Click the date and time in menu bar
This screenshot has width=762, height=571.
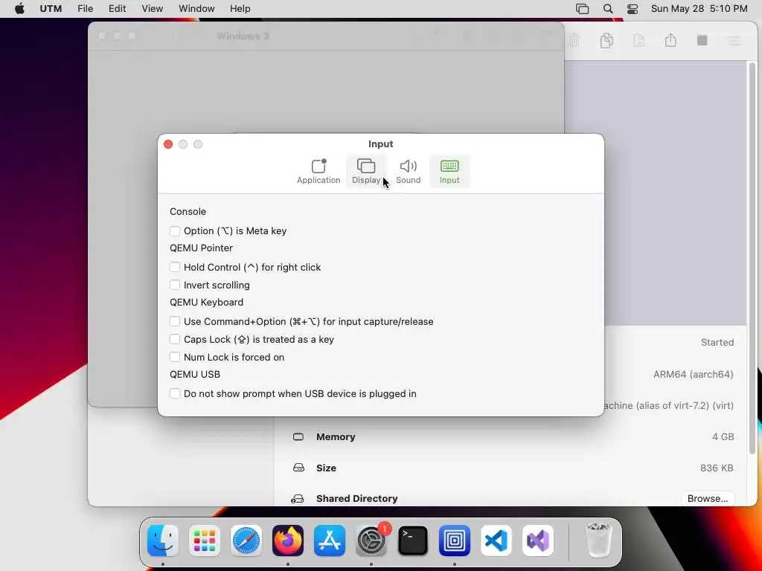click(x=699, y=9)
